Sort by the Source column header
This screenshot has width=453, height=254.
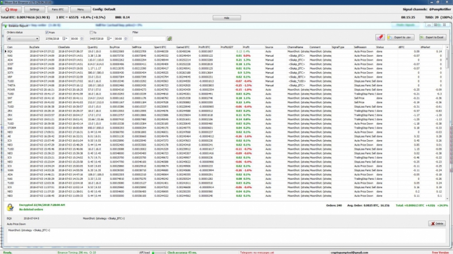coord(269,47)
